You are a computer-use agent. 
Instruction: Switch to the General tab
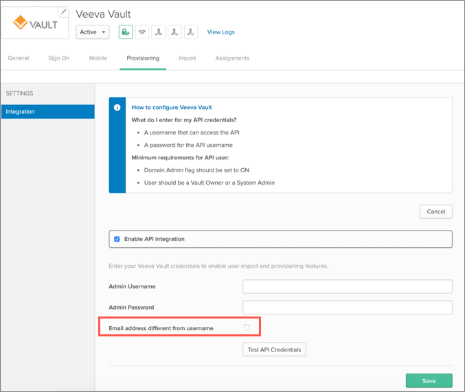point(19,58)
